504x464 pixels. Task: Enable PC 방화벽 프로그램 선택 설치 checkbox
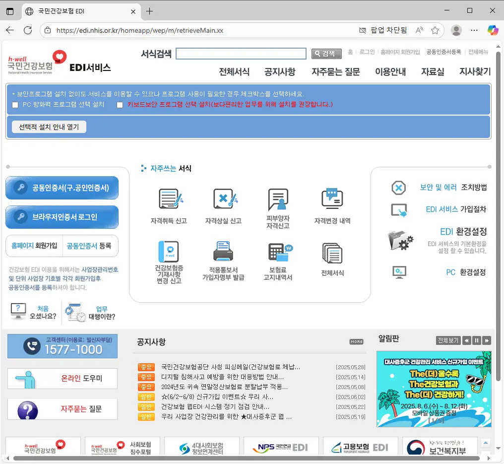click(x=15, y=105)
